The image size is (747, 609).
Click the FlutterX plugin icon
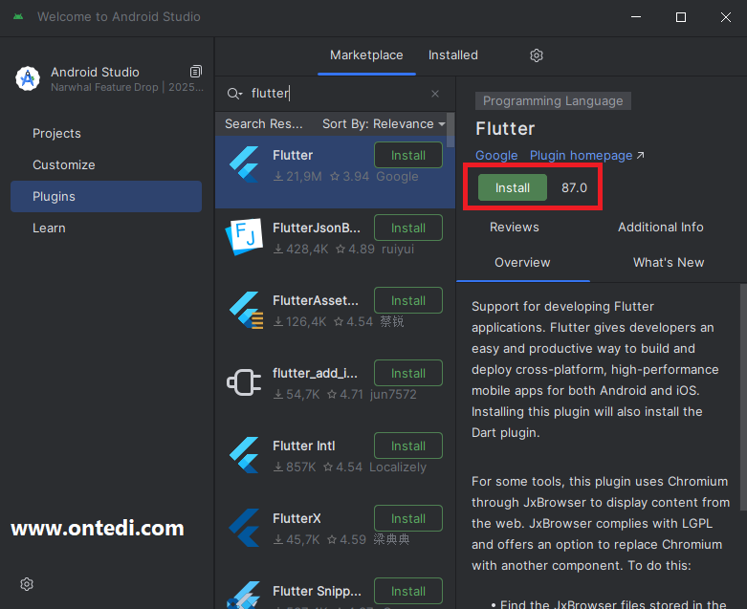click(x=245, y=528)
